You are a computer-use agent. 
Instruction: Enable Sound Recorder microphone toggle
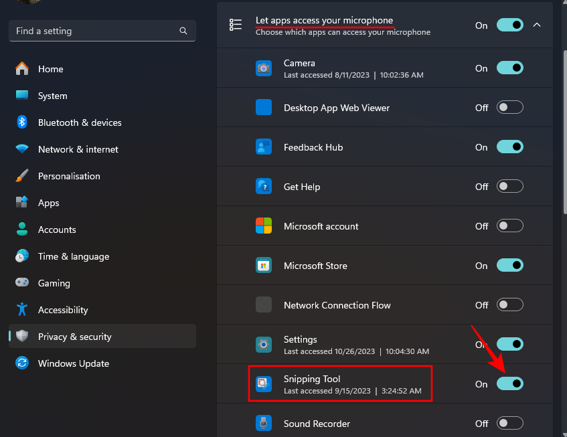[510, 423]
